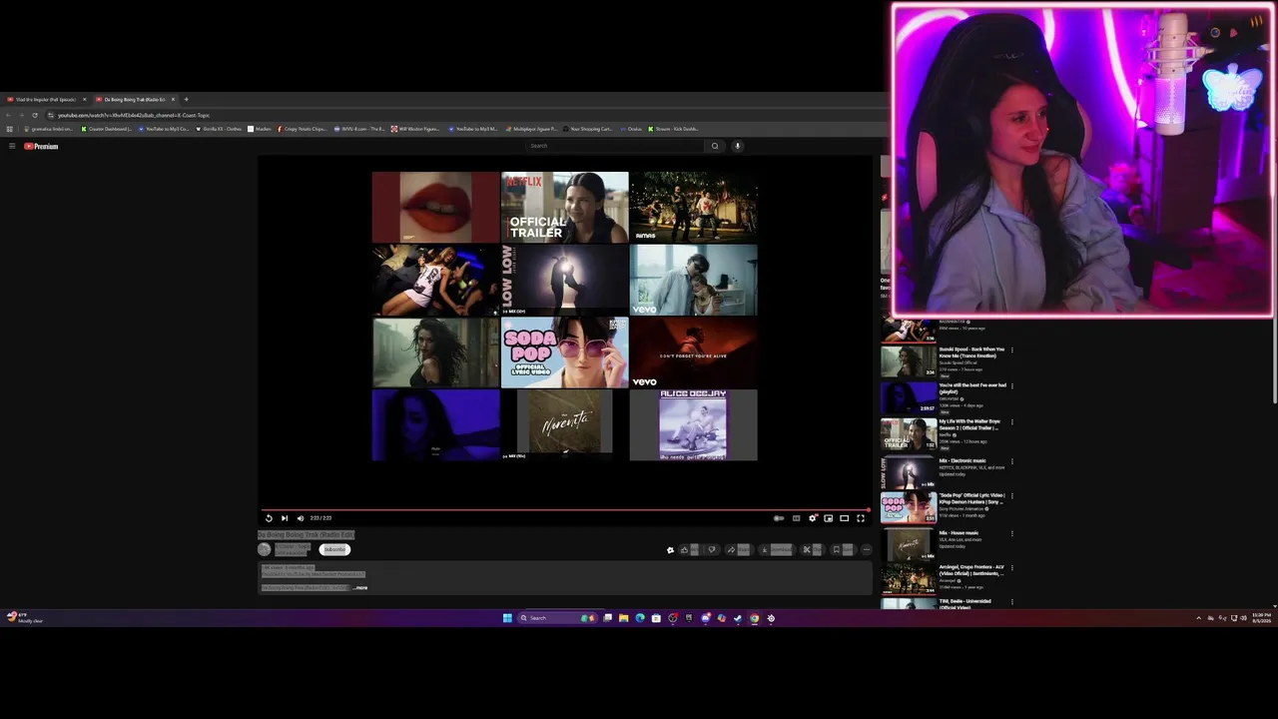Expand the description with ...more
This screenshot has height=719, width=1278.
360,587
